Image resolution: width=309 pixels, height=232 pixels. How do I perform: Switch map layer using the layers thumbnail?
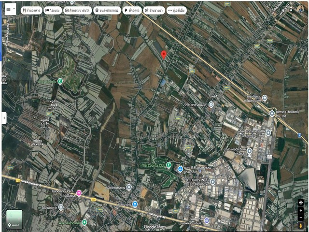[x=14, y=219]
